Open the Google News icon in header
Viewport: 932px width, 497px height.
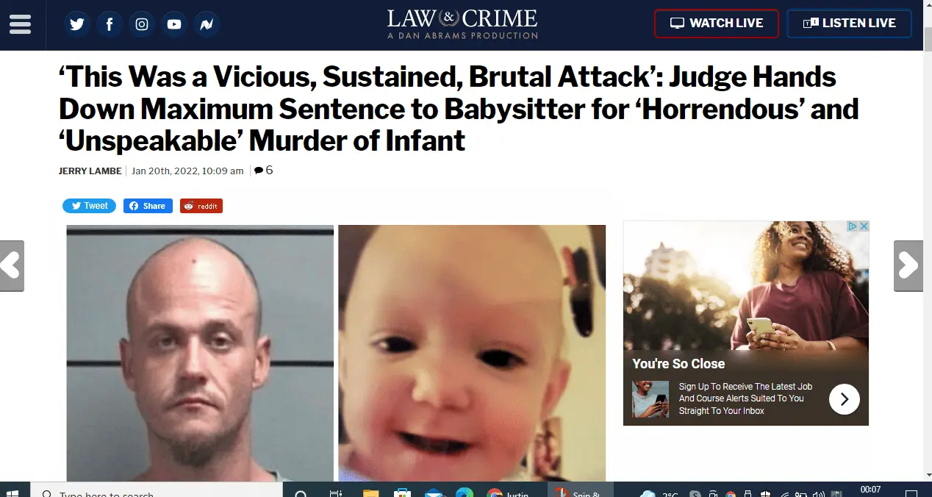207,24
